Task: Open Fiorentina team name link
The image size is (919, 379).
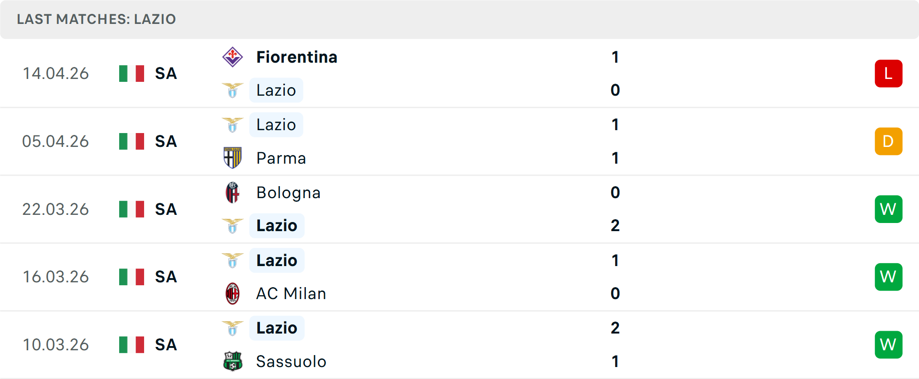Action: 297,57
